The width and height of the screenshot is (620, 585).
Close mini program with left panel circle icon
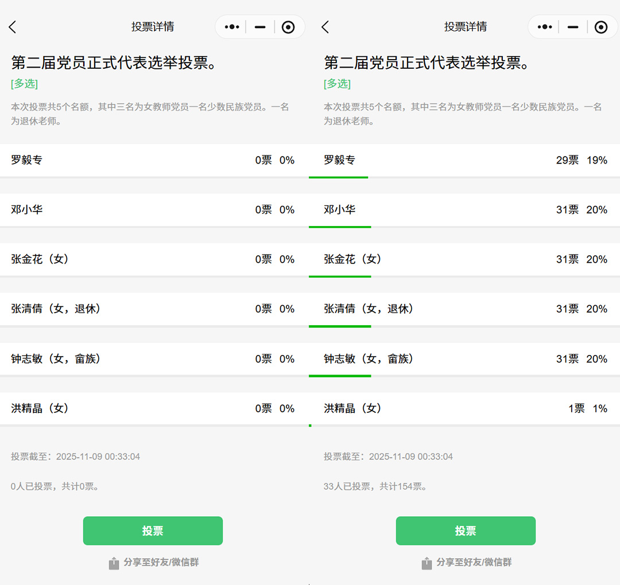tap(288, 27)
